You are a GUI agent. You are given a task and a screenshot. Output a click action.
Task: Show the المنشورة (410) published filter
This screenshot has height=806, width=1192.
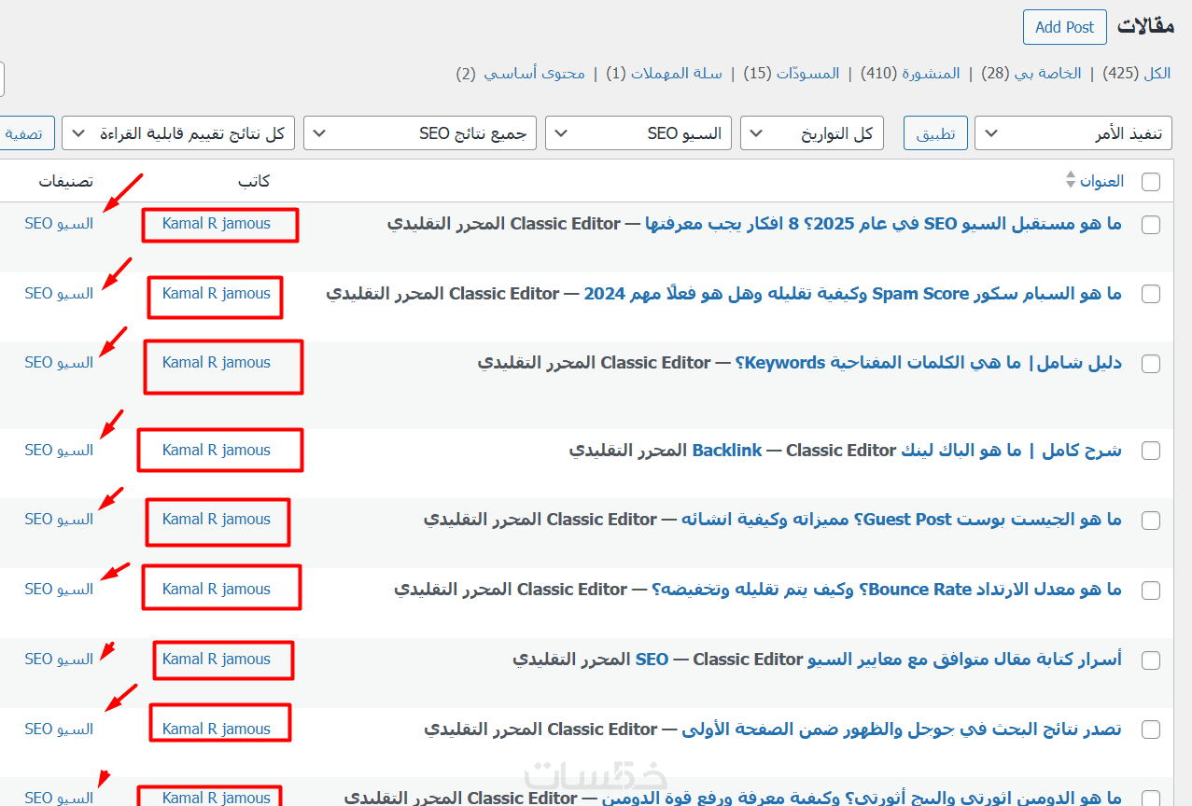[910, 73]
